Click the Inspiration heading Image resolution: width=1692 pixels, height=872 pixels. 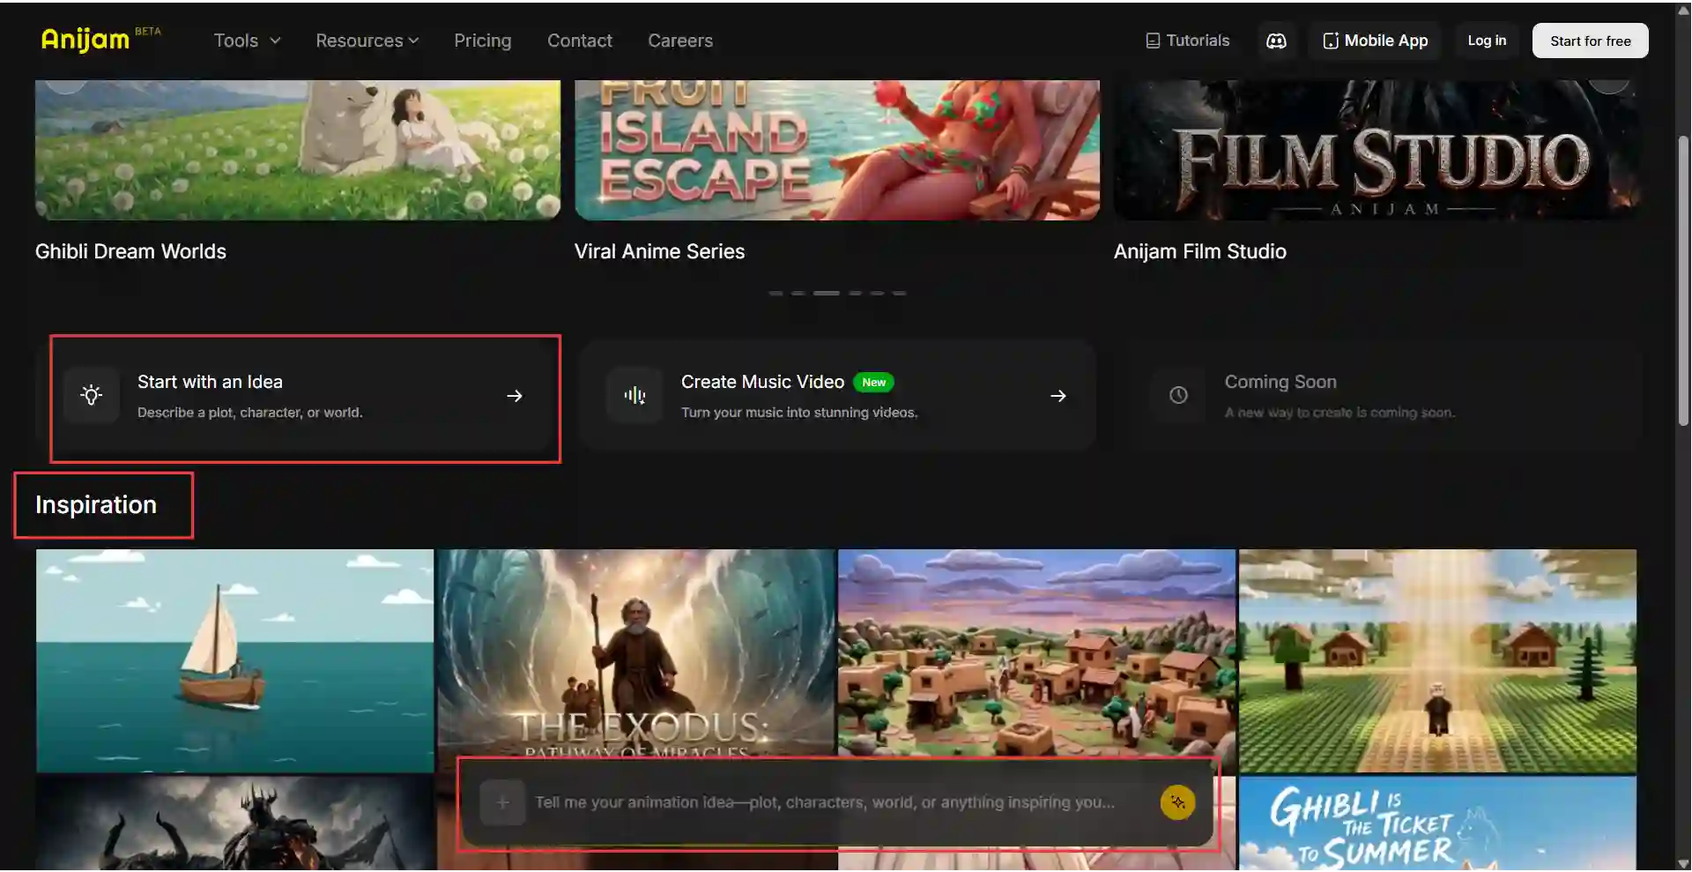[x=96, y=504]
